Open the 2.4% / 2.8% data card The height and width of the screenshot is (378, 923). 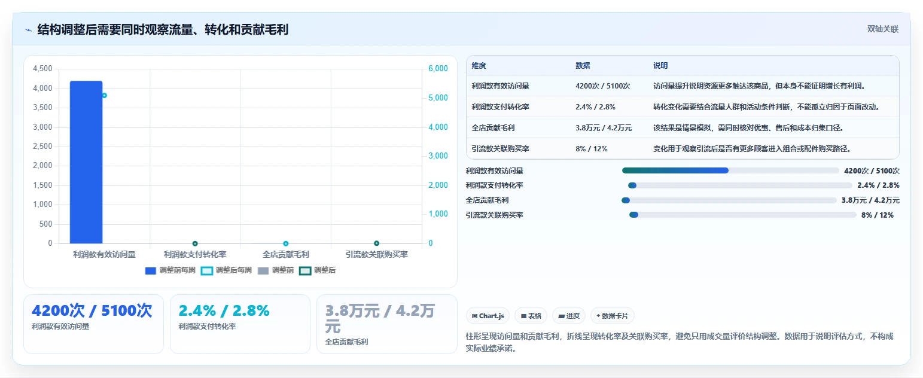(240, 324)
